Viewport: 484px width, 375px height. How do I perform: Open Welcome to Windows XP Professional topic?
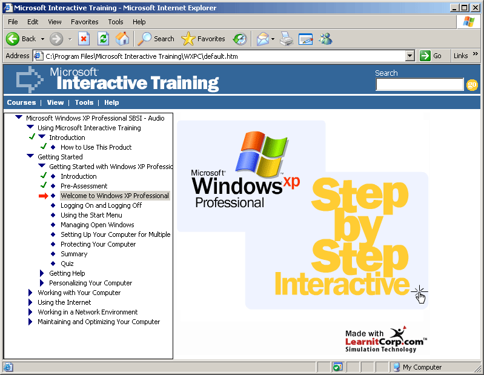[115, 196]
